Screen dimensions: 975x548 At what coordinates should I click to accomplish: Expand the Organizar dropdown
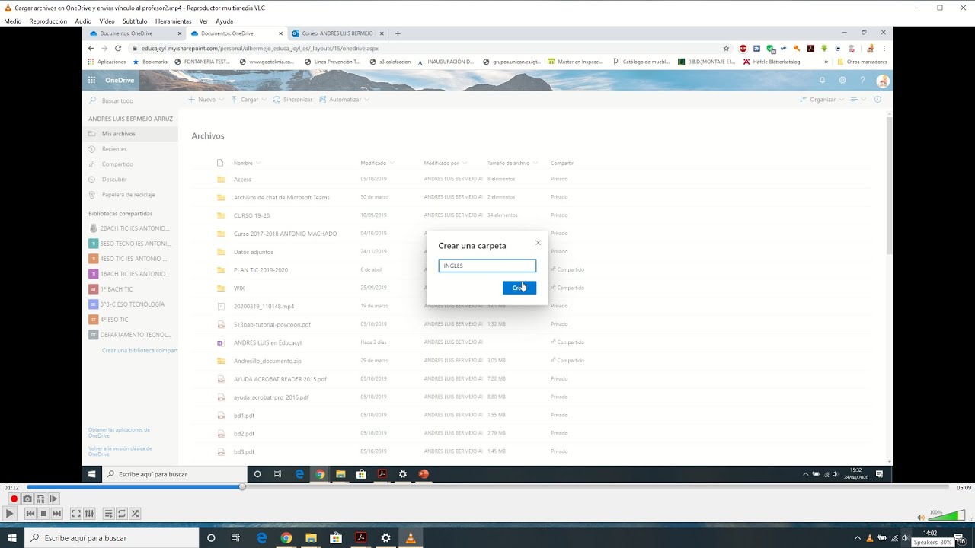pyautogui.click(x=822, y=100)
